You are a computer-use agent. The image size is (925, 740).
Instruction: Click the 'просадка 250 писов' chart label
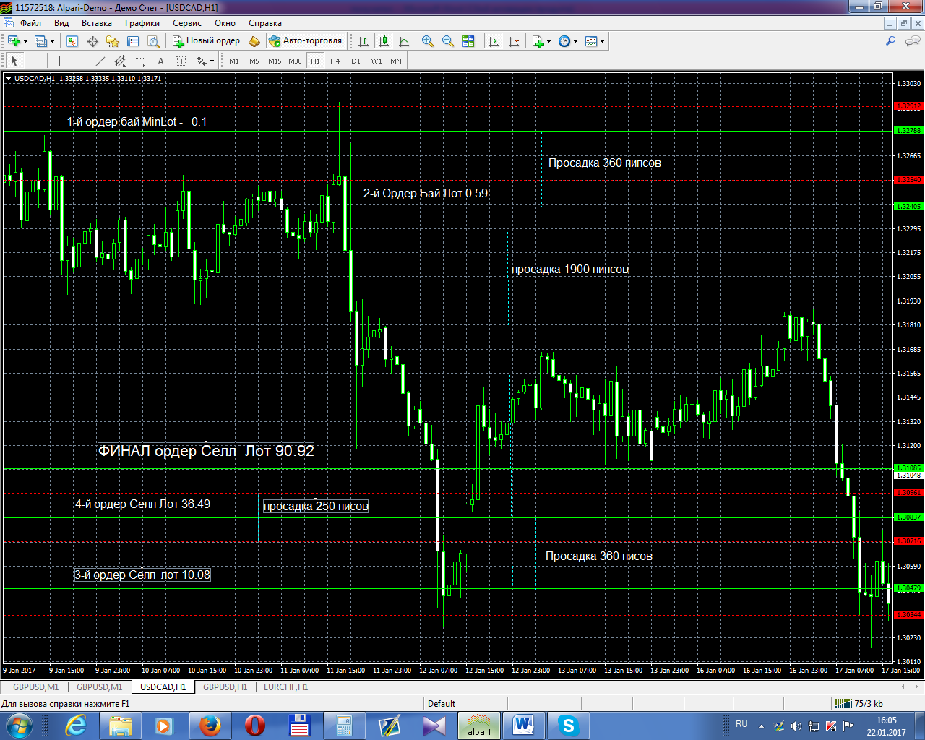316,506
